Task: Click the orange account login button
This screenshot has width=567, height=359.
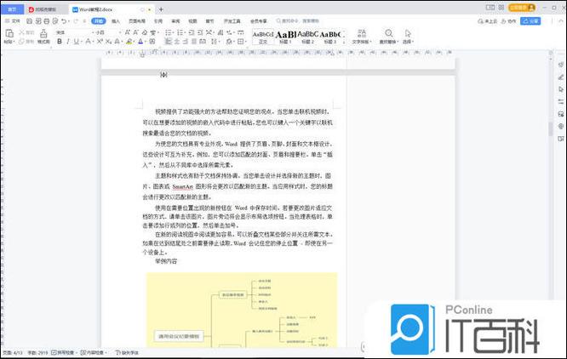Action: (x=522, y=8)
